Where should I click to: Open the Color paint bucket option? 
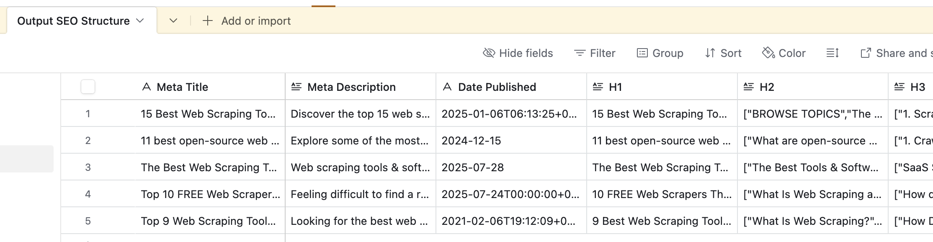[x=768, y=53]
